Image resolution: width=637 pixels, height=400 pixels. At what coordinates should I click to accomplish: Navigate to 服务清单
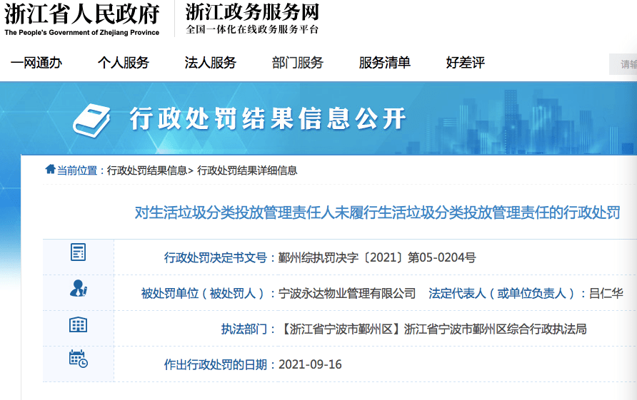point(385,63)
